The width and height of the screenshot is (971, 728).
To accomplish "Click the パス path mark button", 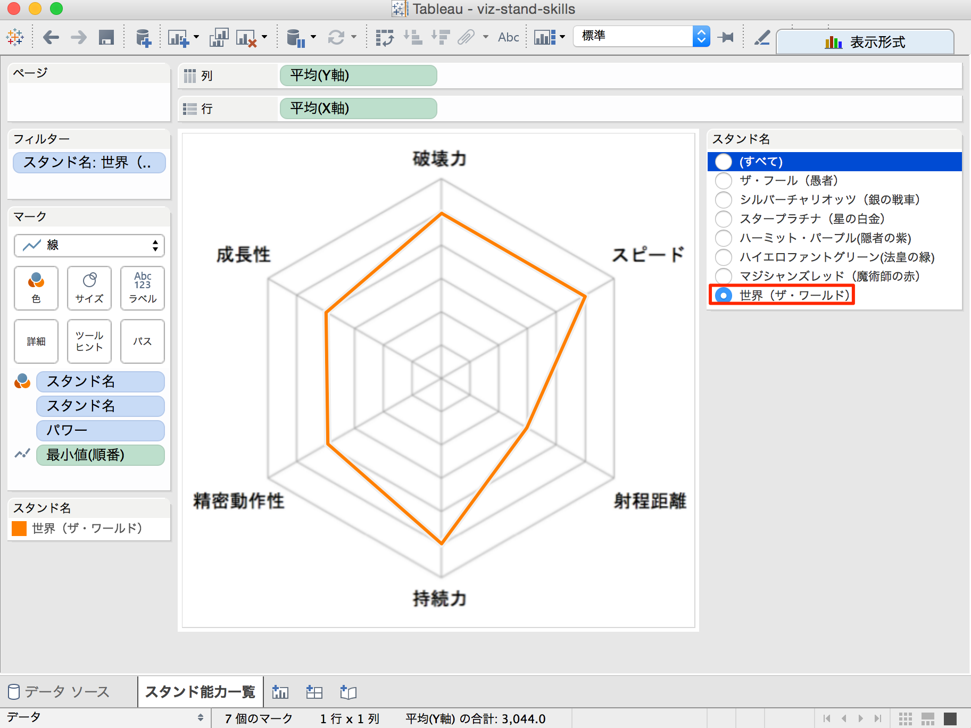I will click(x=143, y=341).
